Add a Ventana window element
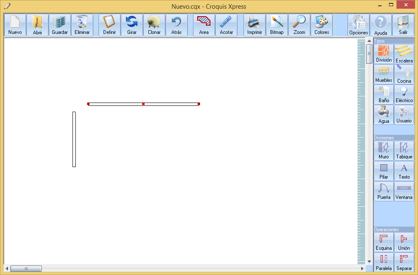 404,191
